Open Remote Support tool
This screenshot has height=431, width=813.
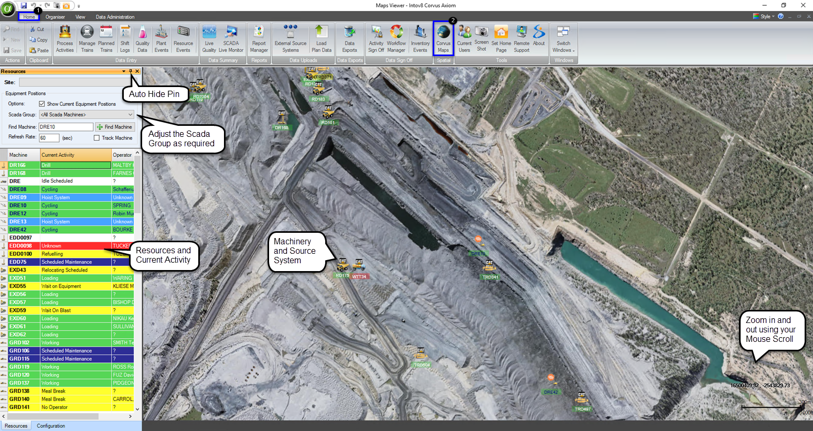coord(521,39)
